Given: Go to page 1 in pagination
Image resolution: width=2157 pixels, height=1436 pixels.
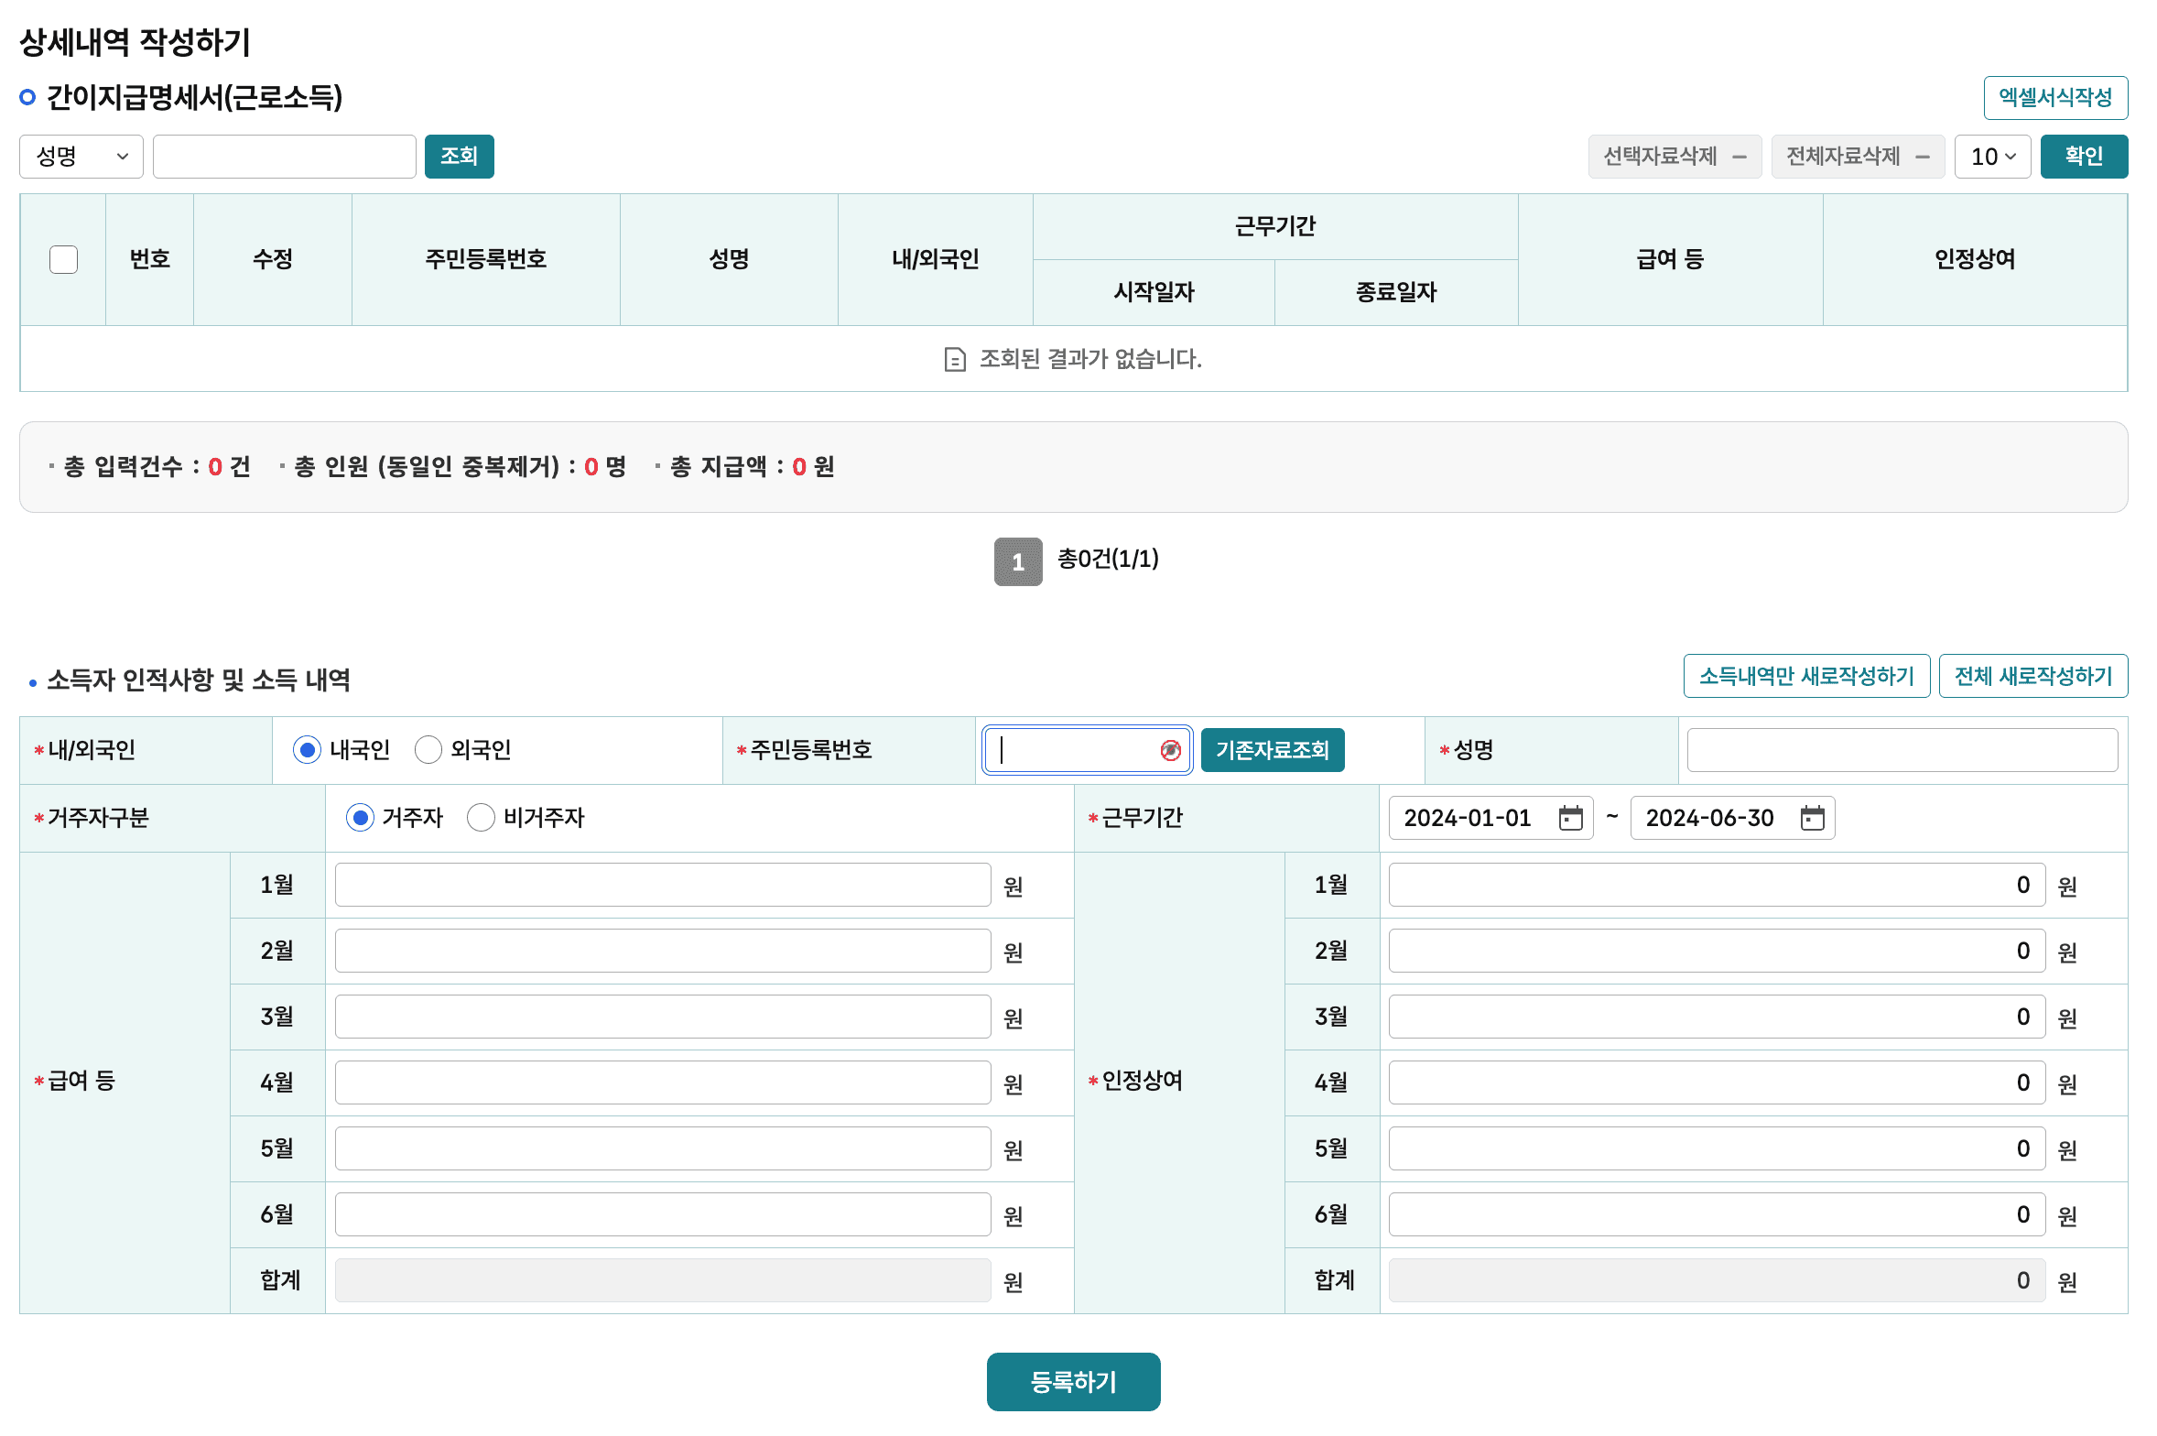Looking at the screenshot, I should pos(1018,561).
